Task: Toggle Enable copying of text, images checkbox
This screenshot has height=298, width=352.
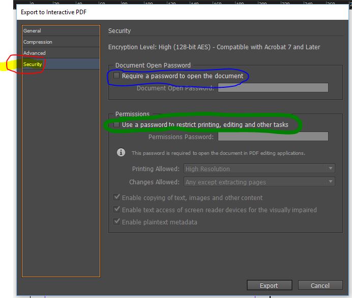Action: (118, 197)
